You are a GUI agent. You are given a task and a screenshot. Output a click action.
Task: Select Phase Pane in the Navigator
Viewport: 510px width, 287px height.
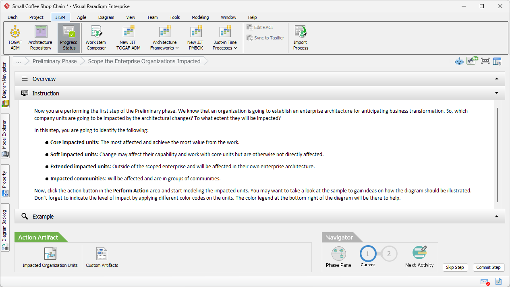338,257
